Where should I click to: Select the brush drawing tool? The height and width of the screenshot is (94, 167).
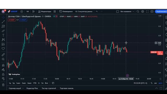(3, 31)
